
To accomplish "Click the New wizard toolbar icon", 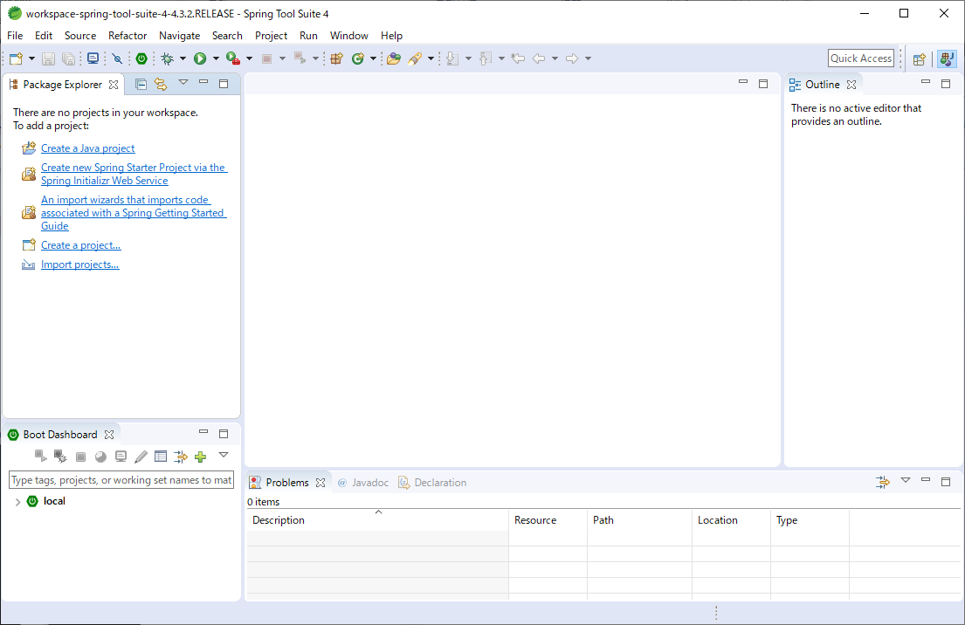I will (x=16, y=58).
